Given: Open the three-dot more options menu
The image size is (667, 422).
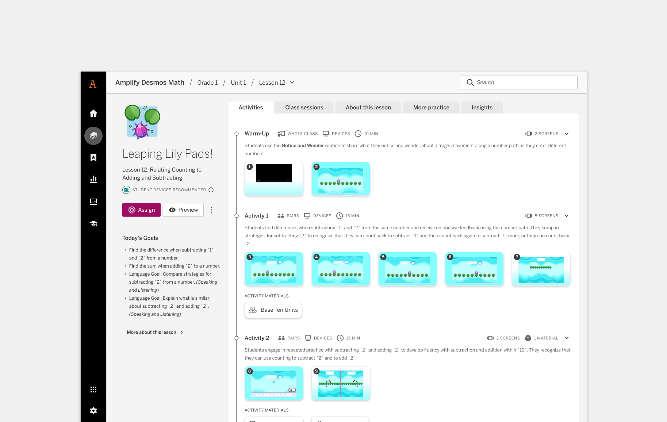Looking at the screenshot, I should [x=212, y=210].
